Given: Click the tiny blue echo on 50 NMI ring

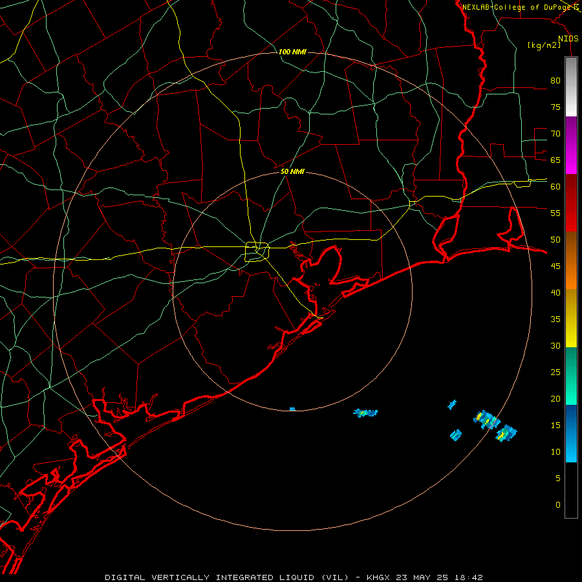Looking at the screenshot, I should pos(292,409).
